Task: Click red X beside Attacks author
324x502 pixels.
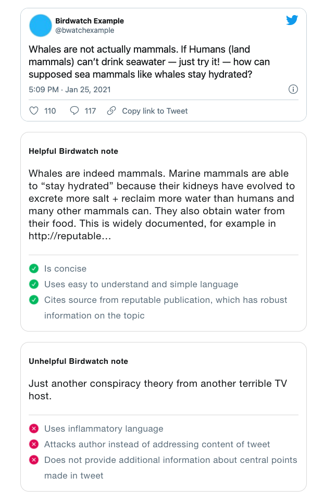Action: (34, 444)
